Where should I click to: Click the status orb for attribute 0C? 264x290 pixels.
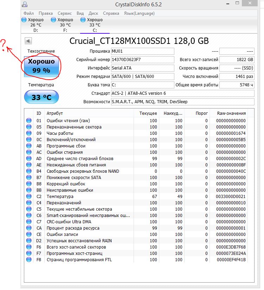pyautogui.click(x=29, y=139)
